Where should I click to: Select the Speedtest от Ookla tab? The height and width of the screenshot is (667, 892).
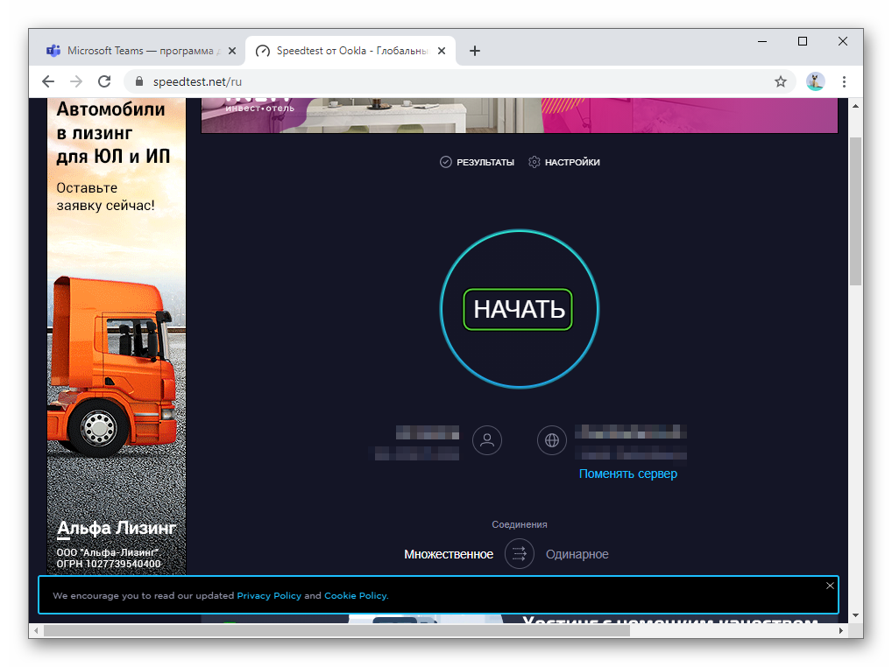point(350,51)
